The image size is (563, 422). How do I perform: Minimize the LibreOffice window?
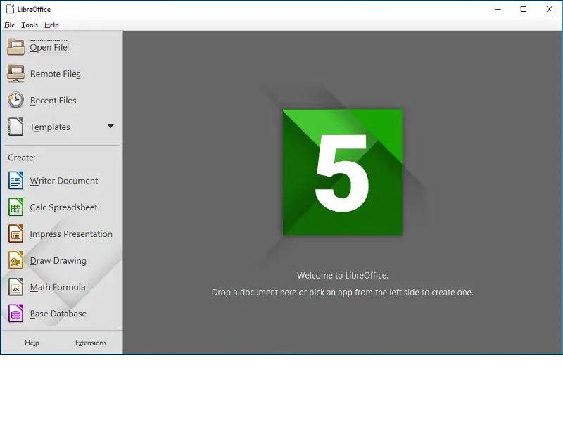(x=498, y=9)
